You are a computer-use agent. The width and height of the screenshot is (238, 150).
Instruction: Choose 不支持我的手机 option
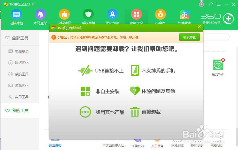[153, 70]
